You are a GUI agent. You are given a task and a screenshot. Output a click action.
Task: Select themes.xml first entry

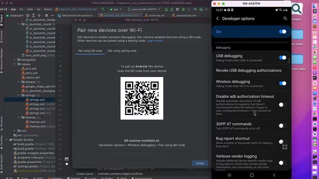[35, 122]
